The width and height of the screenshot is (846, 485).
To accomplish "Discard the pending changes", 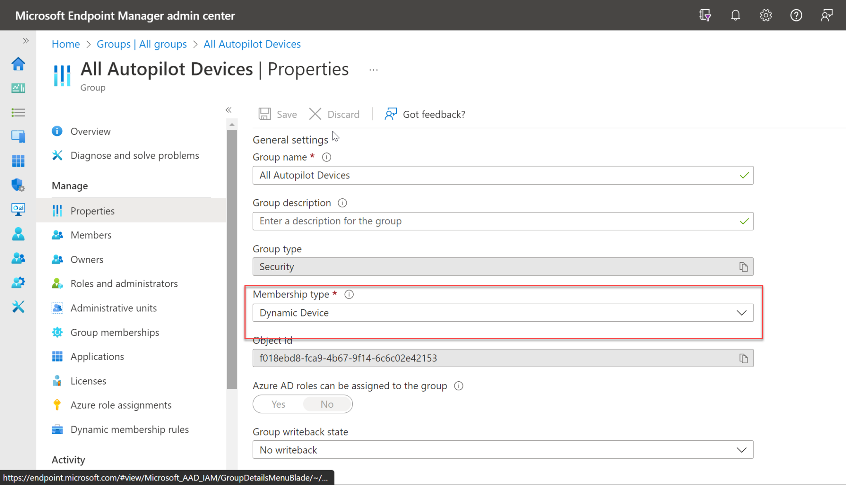I will [x=335, y=114].
